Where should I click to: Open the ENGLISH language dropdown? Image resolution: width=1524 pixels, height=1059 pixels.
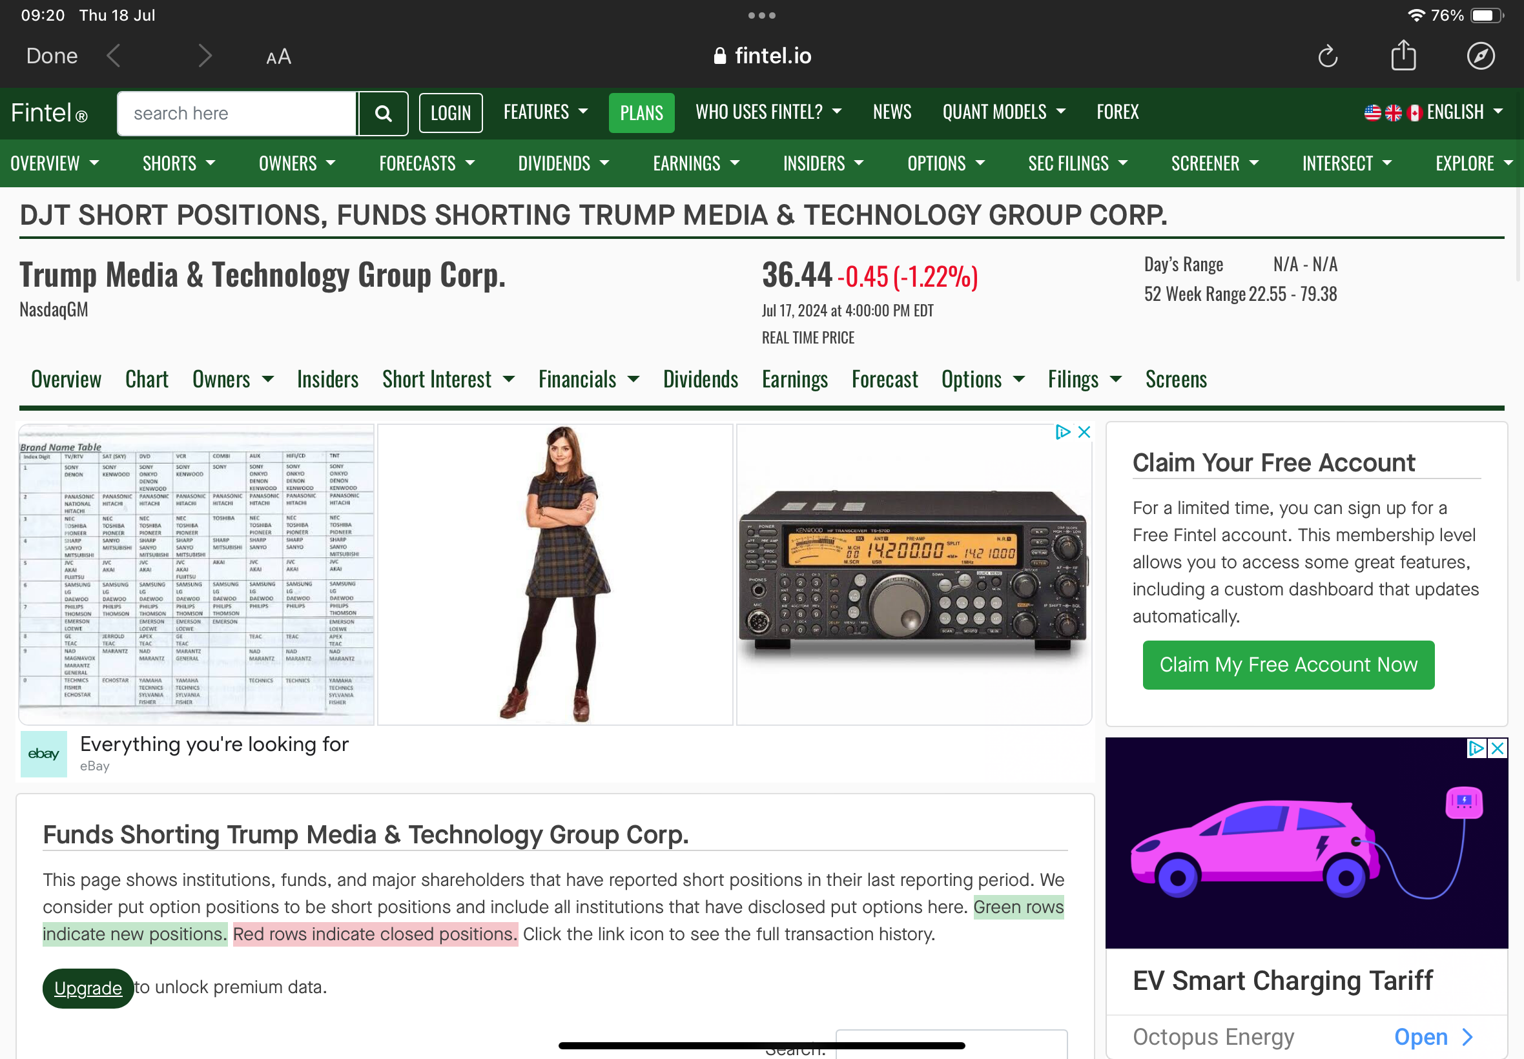[x=1465, y=112]
